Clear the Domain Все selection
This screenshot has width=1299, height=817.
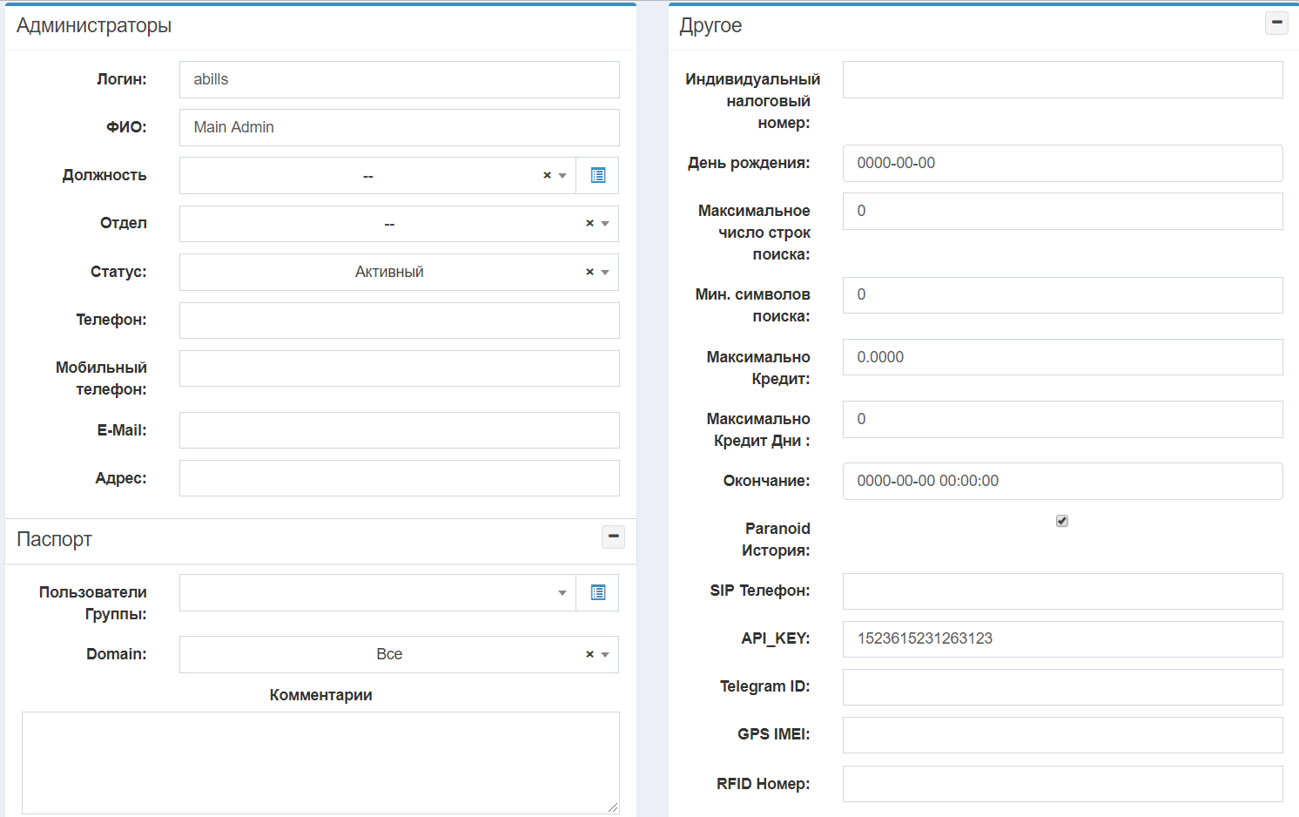tap(589, 654)
